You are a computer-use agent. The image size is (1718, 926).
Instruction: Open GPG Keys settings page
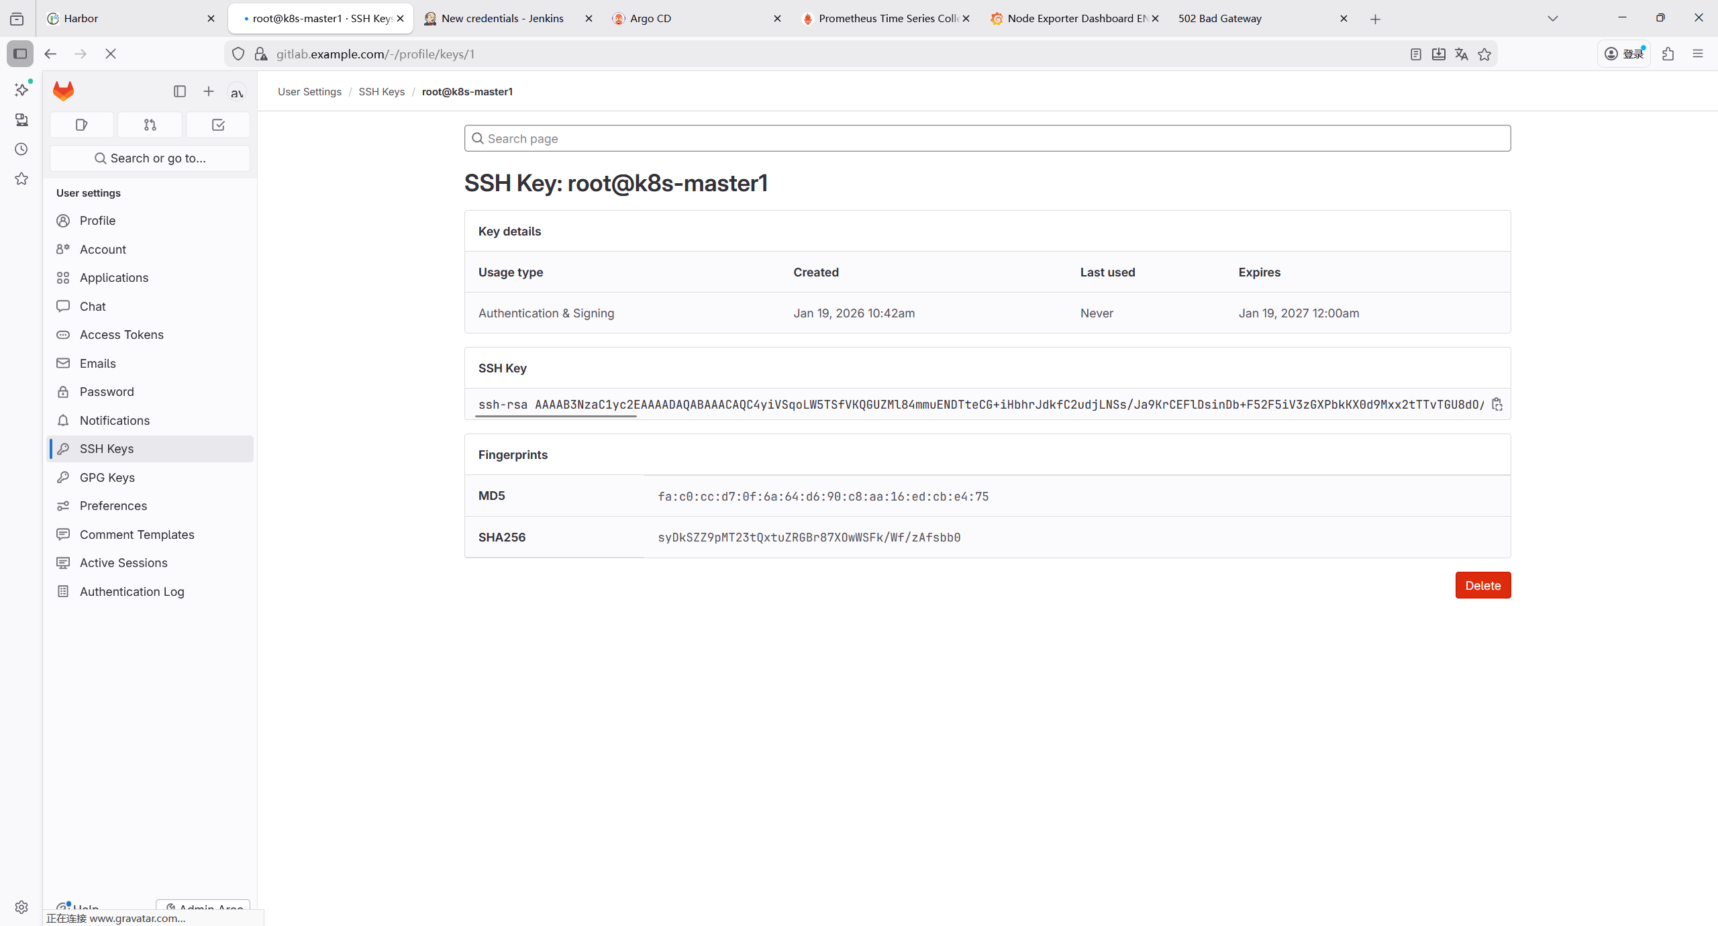(107, 477)
